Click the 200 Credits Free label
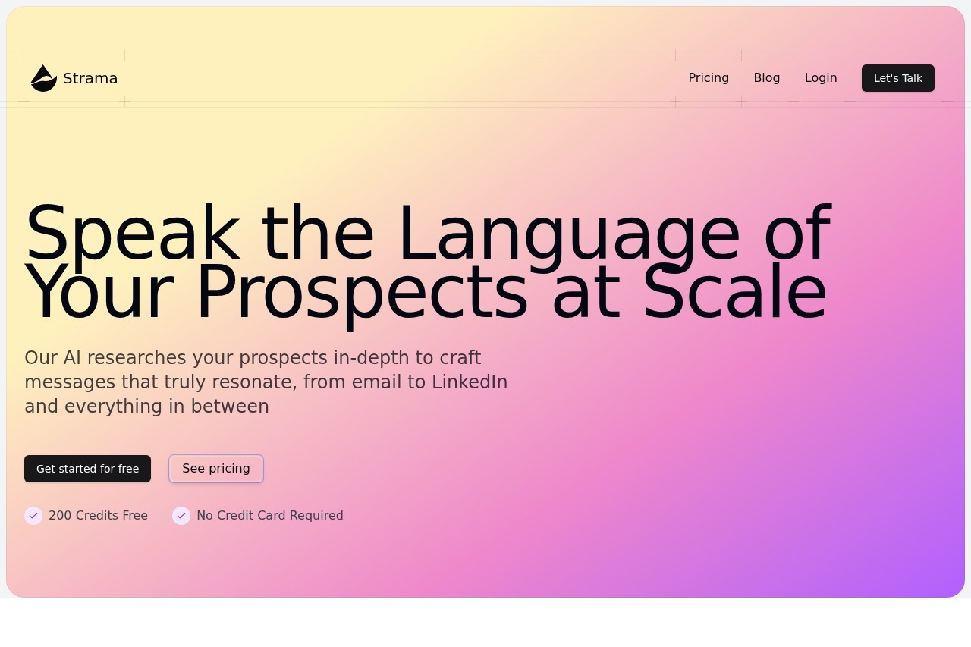This screenshot has height=647, width=971. (x=98, y=516)
